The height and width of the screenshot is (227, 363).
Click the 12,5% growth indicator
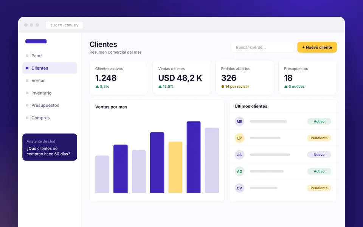coord(166,86)
